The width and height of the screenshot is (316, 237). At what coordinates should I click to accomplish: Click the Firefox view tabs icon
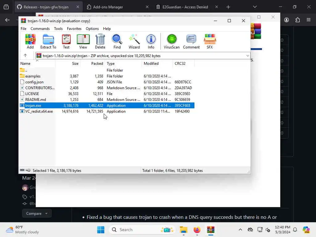6,7
